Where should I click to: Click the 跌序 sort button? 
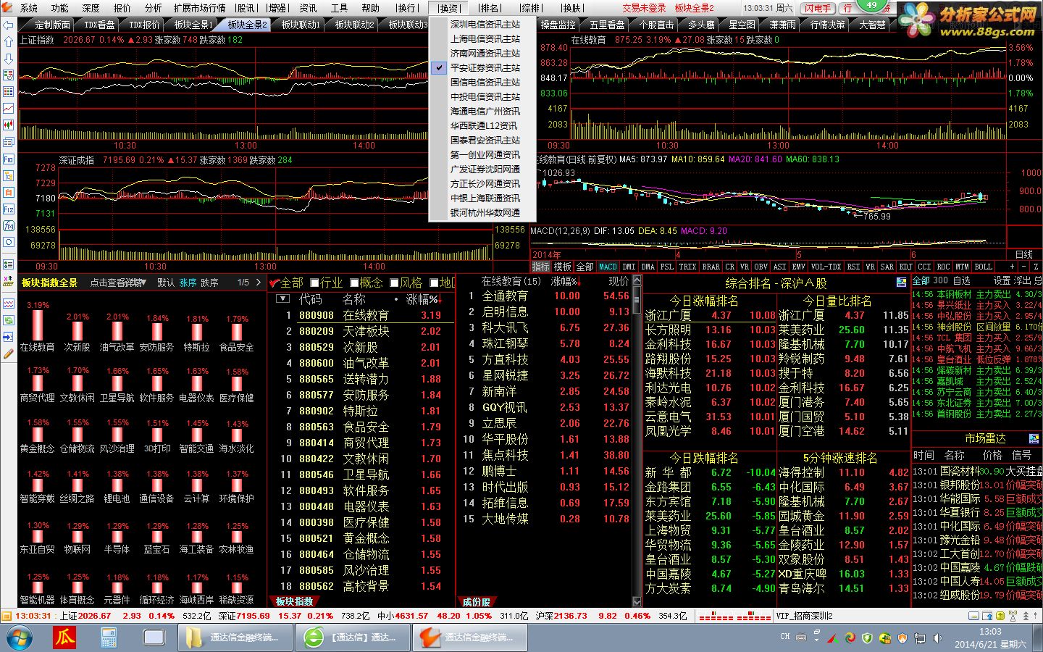tap(209, 283)
